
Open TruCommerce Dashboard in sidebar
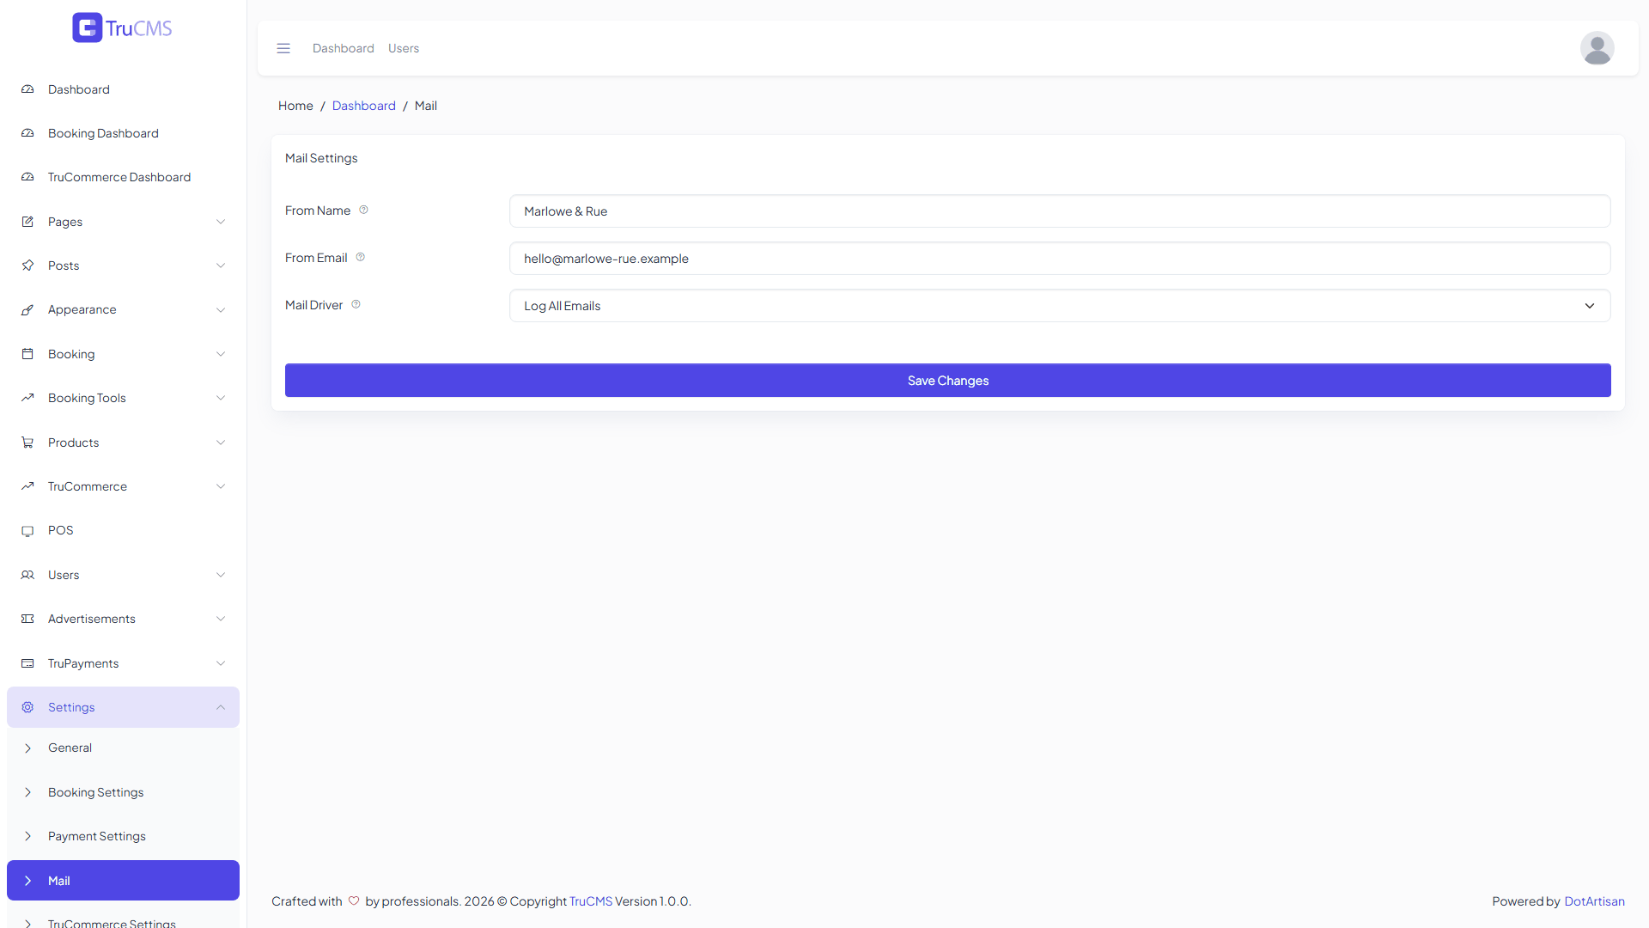tap(123, 177)
